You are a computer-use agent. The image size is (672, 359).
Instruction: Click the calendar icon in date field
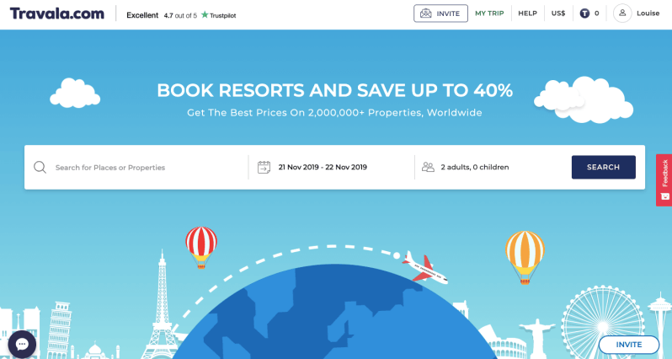(264, 167)
